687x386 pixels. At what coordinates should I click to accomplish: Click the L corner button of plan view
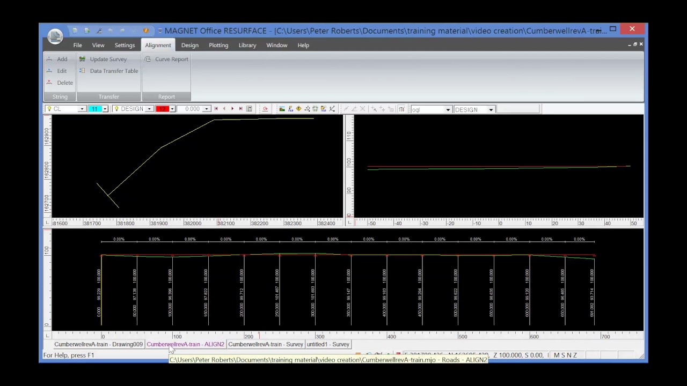point(47,222)
